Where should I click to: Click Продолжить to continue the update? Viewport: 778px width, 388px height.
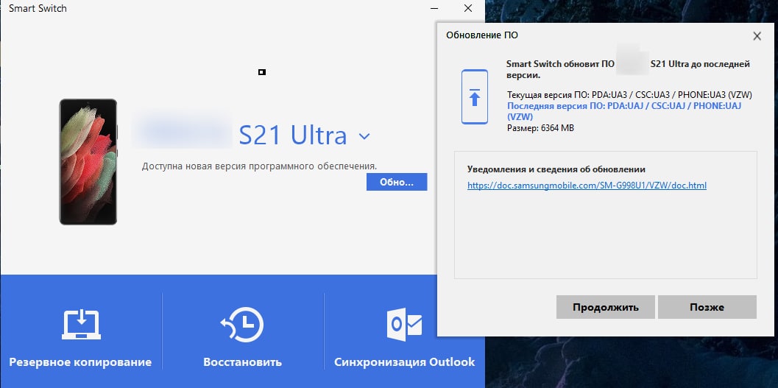[605, 307]
